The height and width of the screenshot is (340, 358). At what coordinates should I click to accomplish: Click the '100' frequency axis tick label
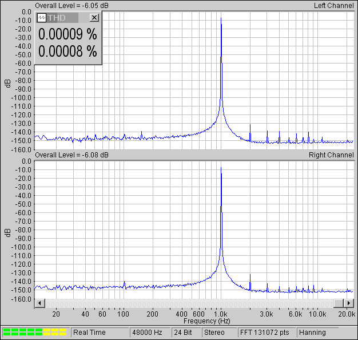coord(124,314)
